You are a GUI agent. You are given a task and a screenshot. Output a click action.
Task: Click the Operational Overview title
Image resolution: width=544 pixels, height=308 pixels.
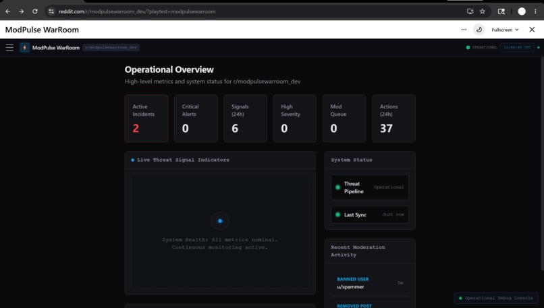click(x=169, y=69)
